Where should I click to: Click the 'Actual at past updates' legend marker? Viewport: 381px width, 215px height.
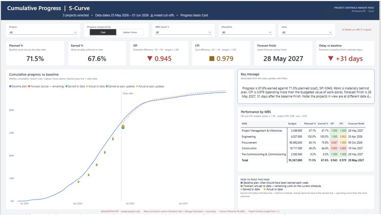click(x=137, y=86)
